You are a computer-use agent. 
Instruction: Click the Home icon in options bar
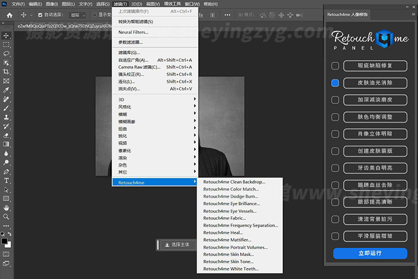[x=9, y=15]
